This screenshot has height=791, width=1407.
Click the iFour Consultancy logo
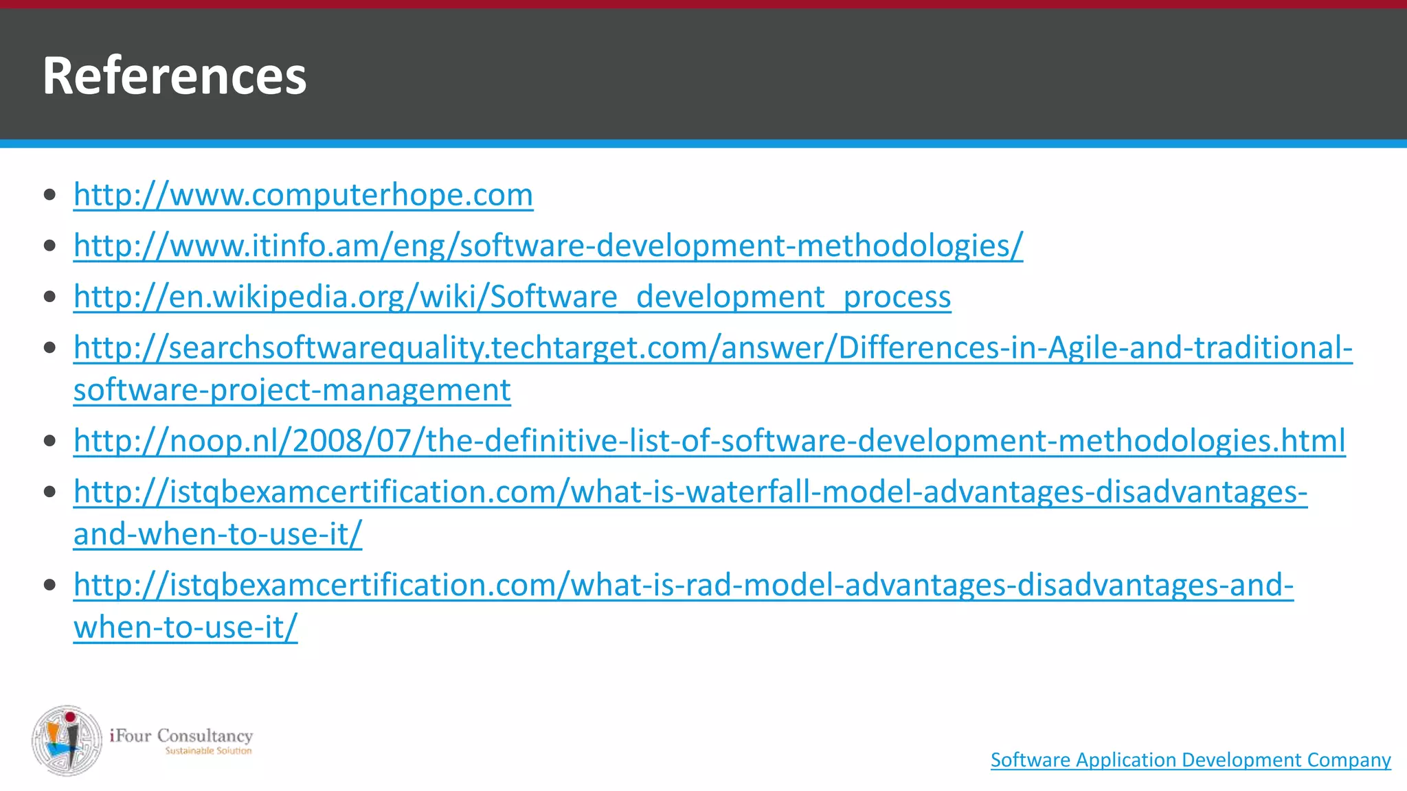[142, 741]
